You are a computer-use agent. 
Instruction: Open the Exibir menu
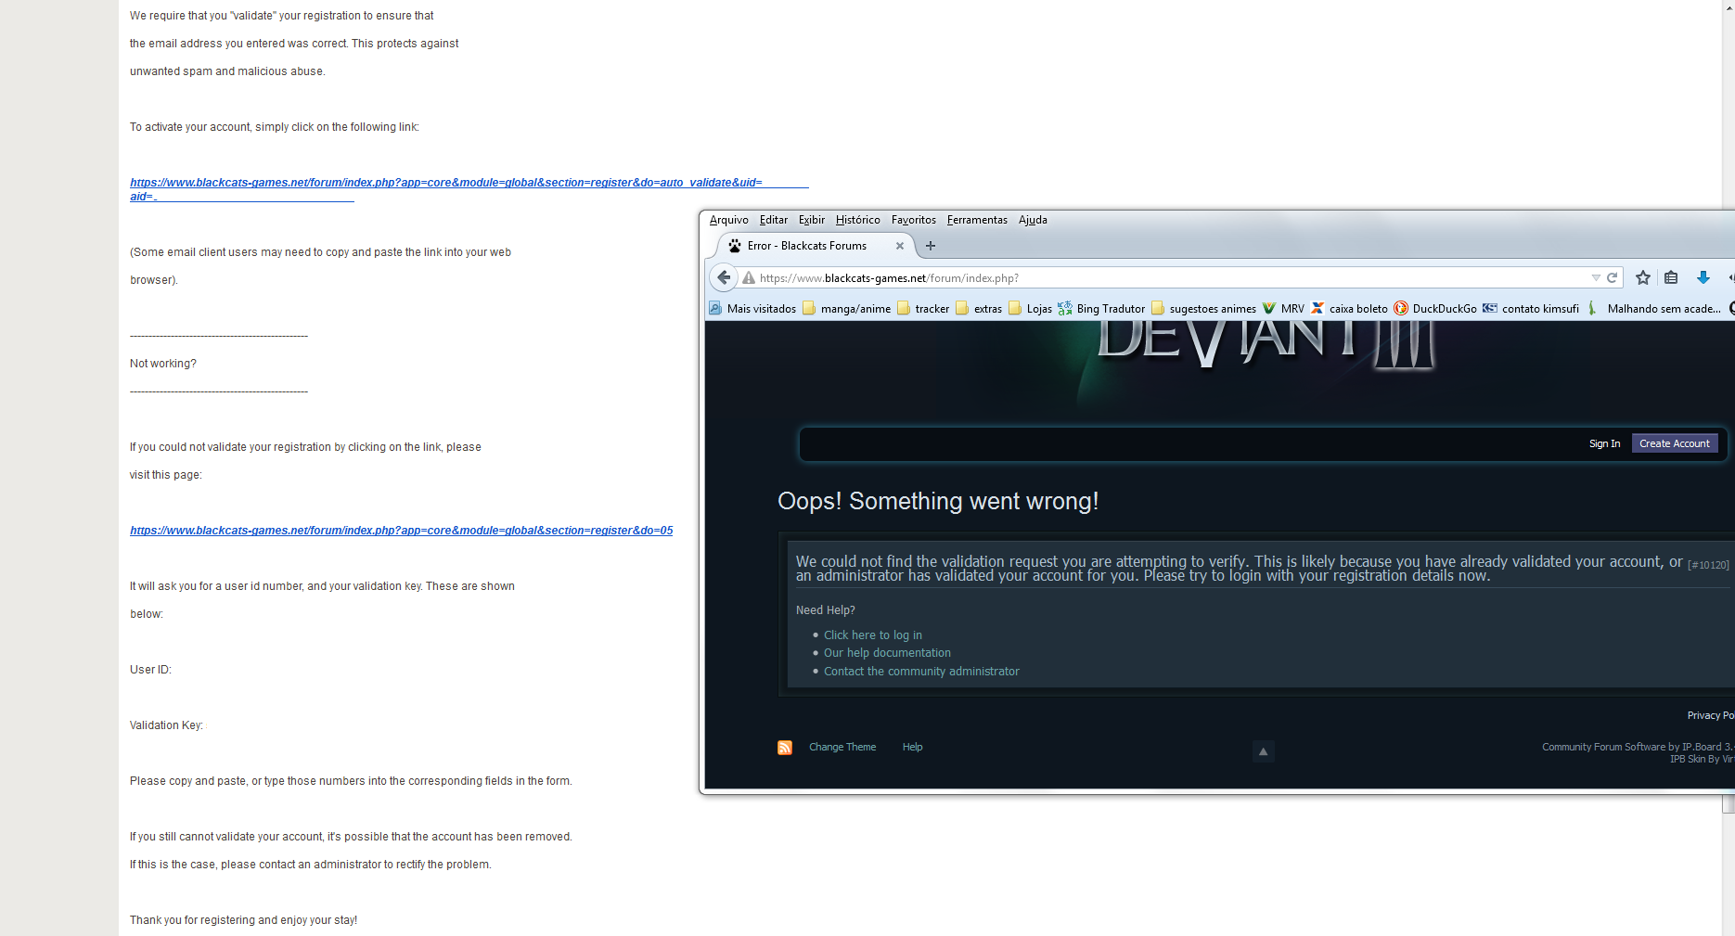pyautogui.click(x=812, y=220)
